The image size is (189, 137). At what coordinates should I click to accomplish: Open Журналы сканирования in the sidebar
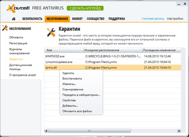19,51
